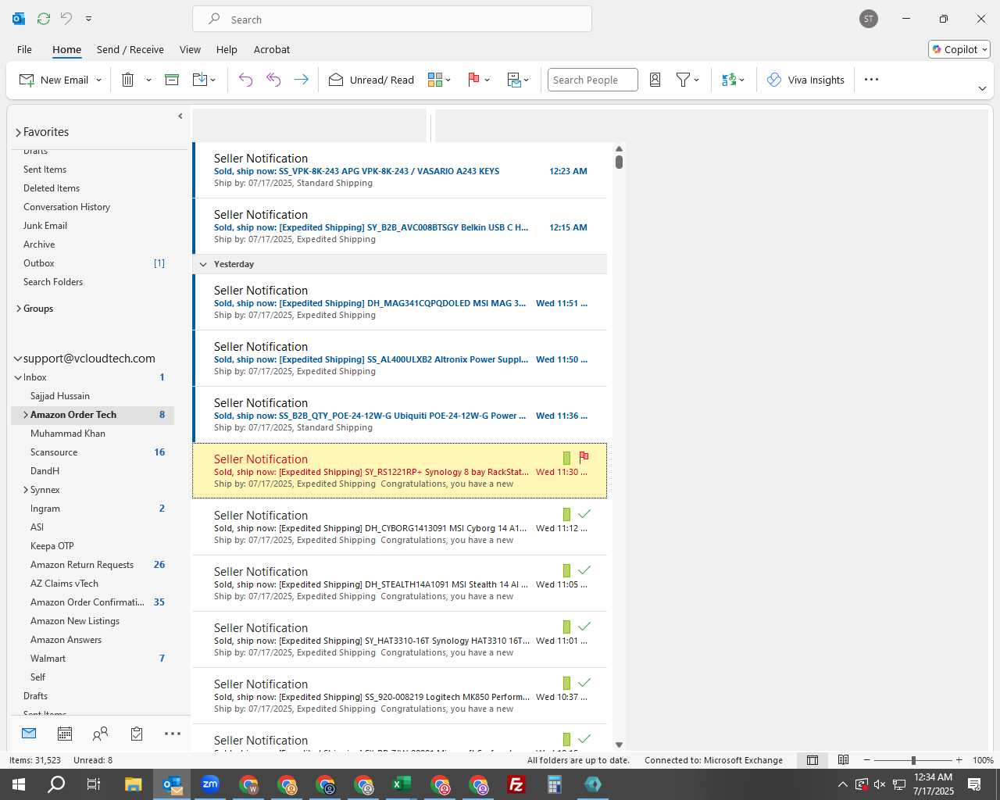This screenshot has width=1000, height=800.
Task: Click the Search People field
Action: coord(592,80)
